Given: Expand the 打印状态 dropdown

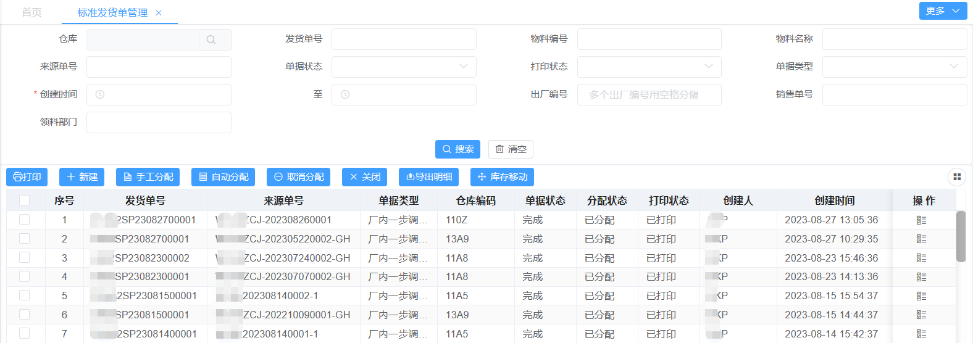Looking at the screenshot, I should click(649, 67).
